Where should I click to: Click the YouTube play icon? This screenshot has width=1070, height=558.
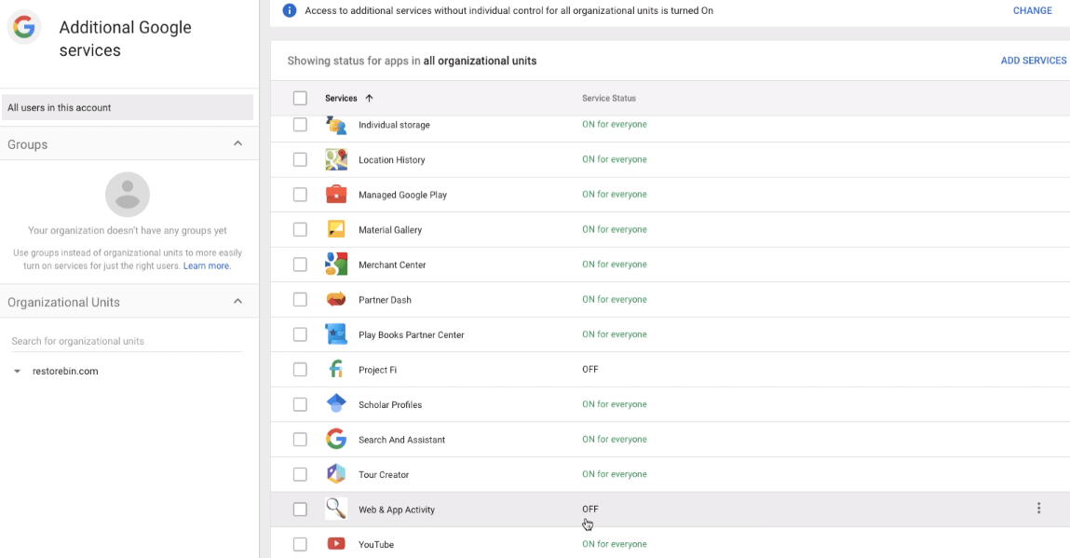(x=336, y=544)
